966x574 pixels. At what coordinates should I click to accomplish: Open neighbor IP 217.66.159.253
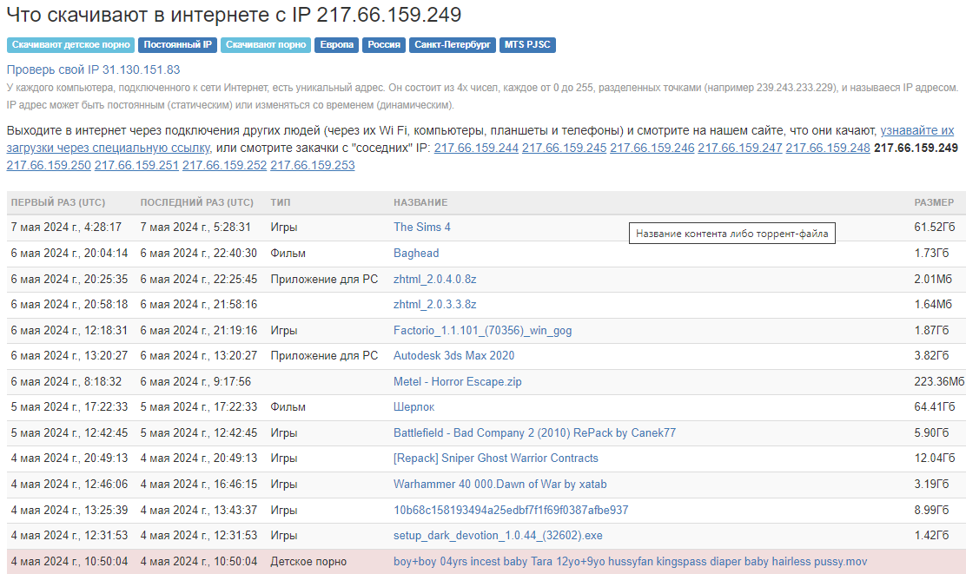coord(313,165)
